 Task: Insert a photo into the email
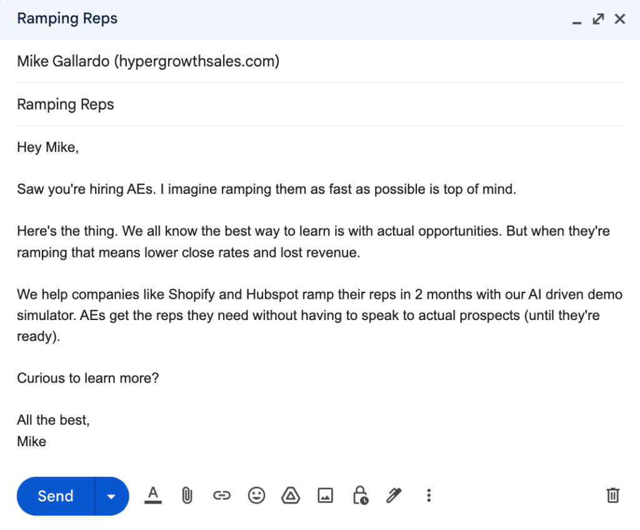325,496
